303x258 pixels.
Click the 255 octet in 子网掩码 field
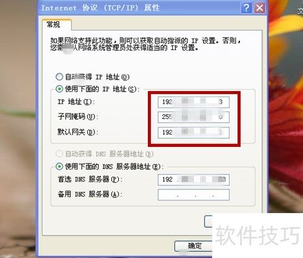click(x=167, y=117)
